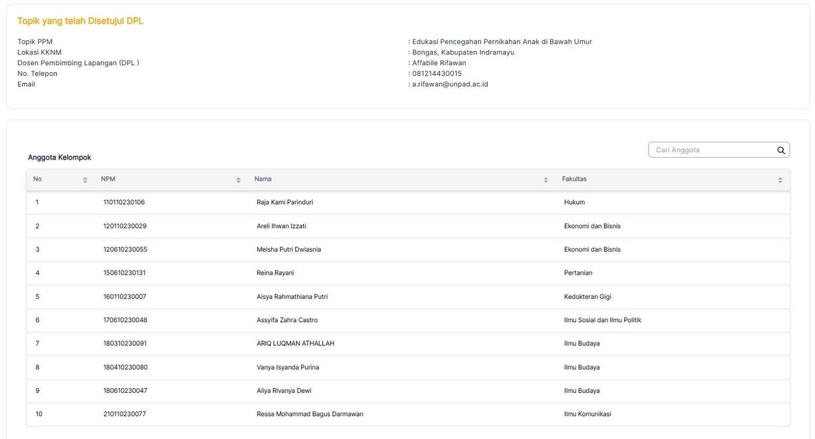Click the Ilmu Sosial dan Ilmu Politik cell
Viewport: 815px width, 439px height.
(x=602, y=320)
